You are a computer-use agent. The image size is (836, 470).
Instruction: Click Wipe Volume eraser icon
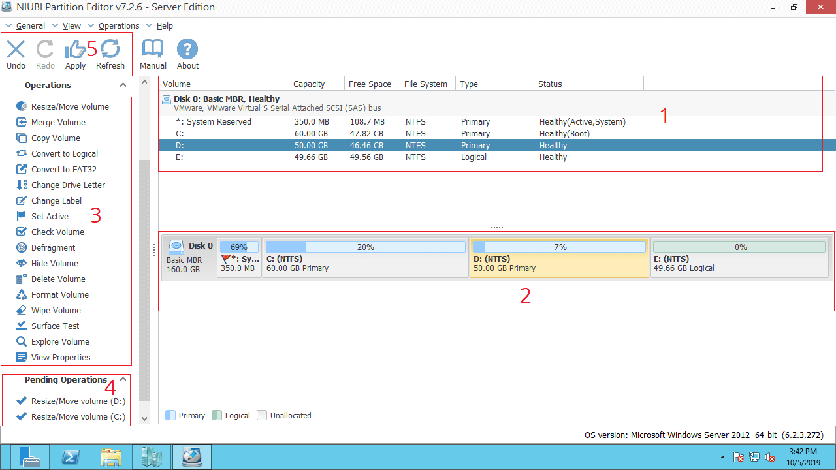point(22,310)
